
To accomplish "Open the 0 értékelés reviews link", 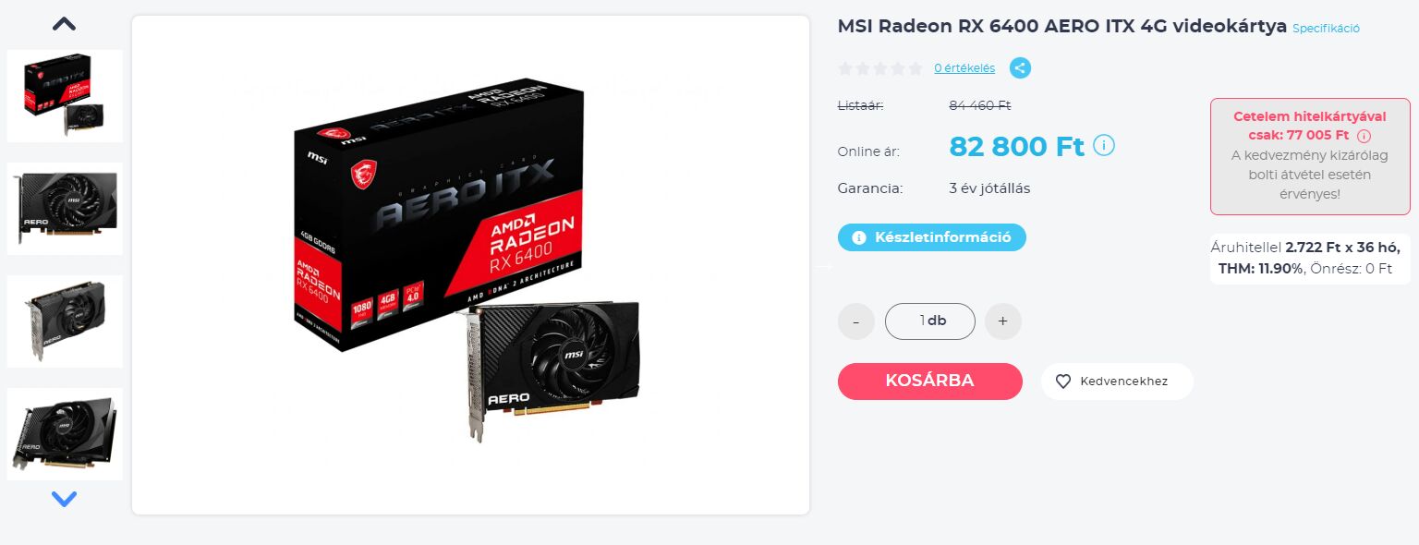I will [964, 67].
